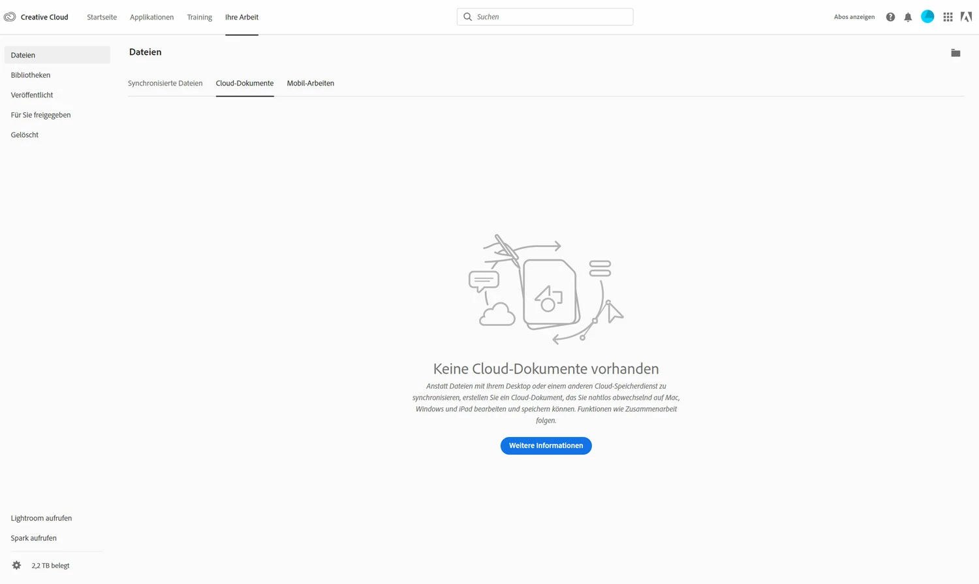Focus the Suchen search field
The width and height of the screenshot is (979, 584).
pyautogui.click(x=545, y=17)
